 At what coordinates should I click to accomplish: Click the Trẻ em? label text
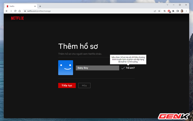pos(130,68)
